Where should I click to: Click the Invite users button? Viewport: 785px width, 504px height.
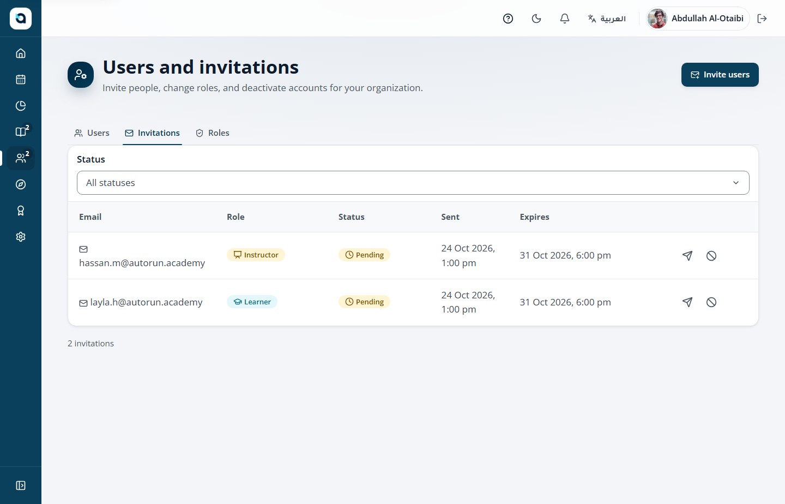click(720, 75)
